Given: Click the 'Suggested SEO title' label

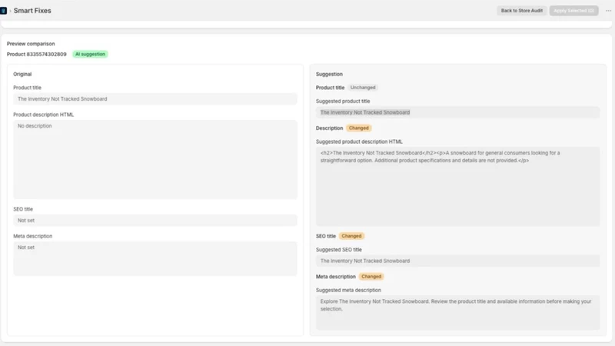Looking at the screenshot, I should click(339, 249).
